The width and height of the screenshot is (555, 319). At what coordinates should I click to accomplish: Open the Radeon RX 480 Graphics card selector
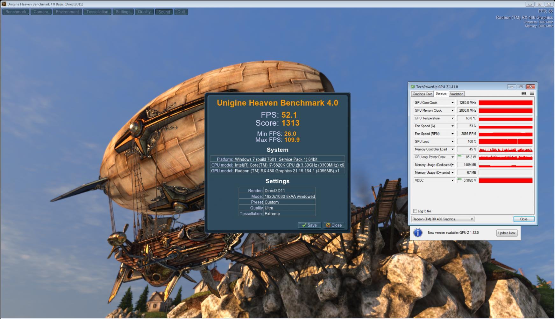click(x=443, y=219)
